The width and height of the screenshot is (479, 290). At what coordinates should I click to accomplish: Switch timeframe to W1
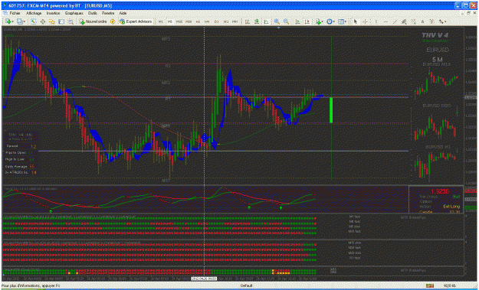pyautogui.click(x=226, y=21)
